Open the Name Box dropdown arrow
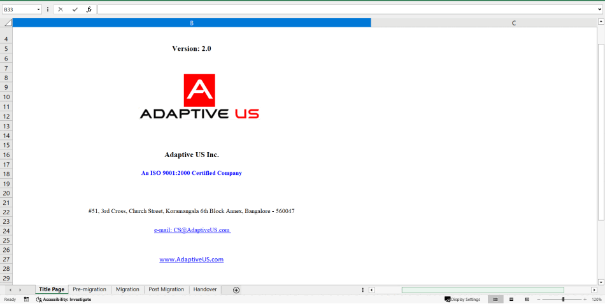Image resolution: width=605 pixels, height=304 pixels. pos(39,10)
